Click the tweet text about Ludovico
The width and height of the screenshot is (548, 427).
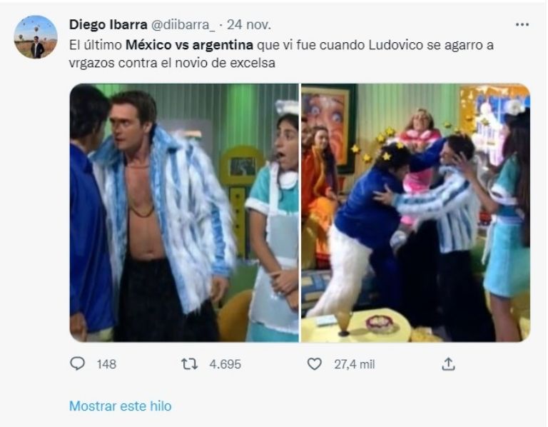click(281, 54)
